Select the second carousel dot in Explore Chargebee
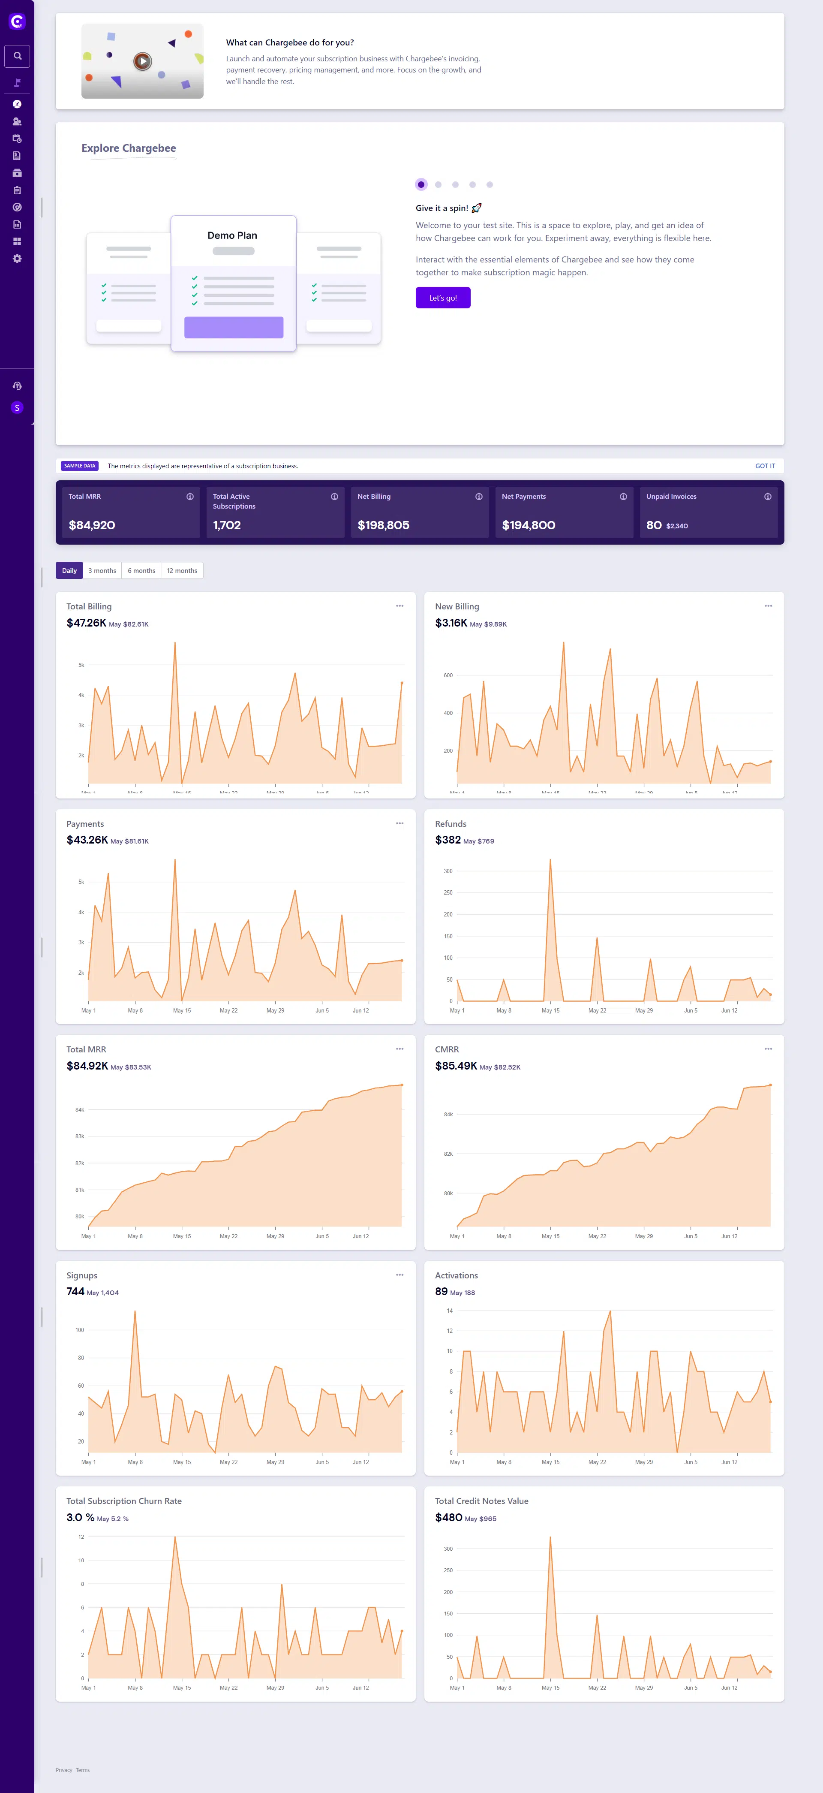823x1793 pixels. [438, 184]
